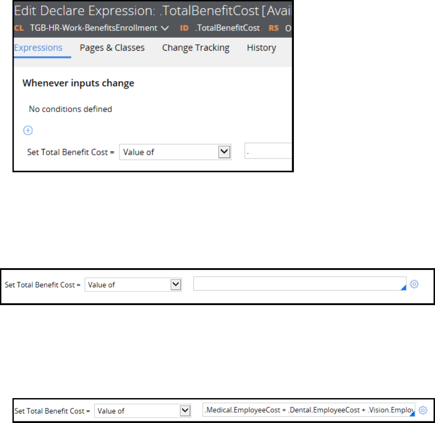Click the .TotalBenefitCost ID text

click(227, 28)
